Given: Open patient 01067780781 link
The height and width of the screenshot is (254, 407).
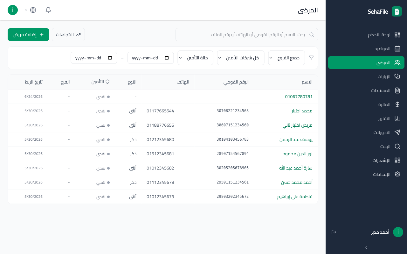Looking at the screenshot, I should click(x=299, y=97).
